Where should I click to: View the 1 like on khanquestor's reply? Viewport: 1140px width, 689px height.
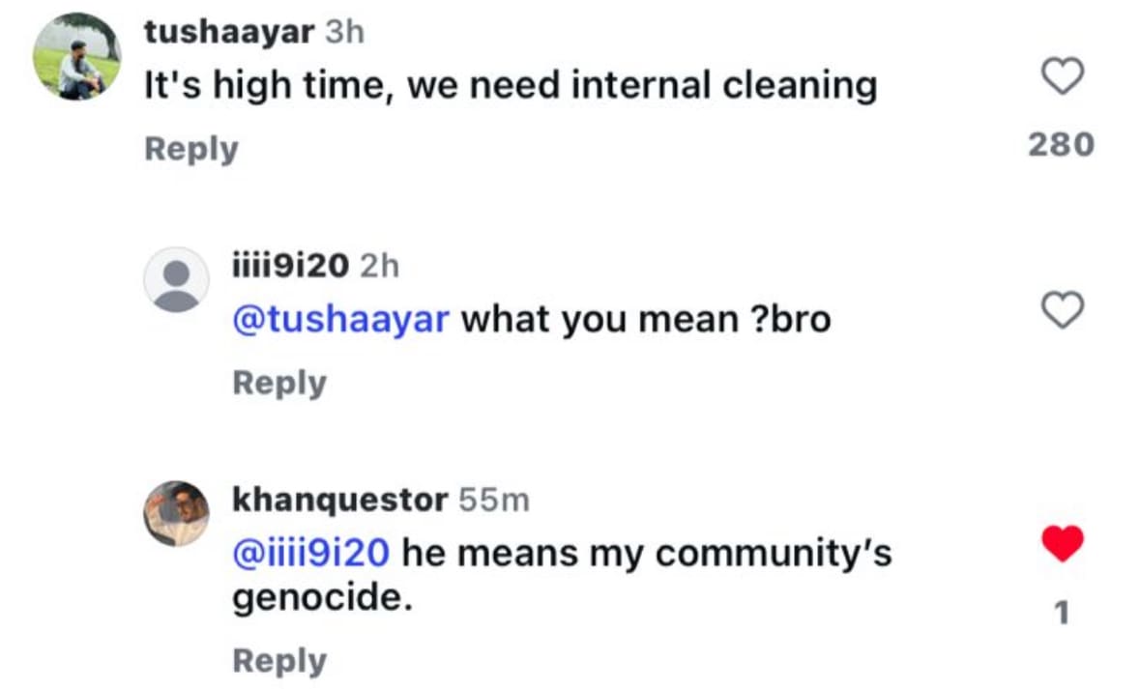click(1061, 612)
